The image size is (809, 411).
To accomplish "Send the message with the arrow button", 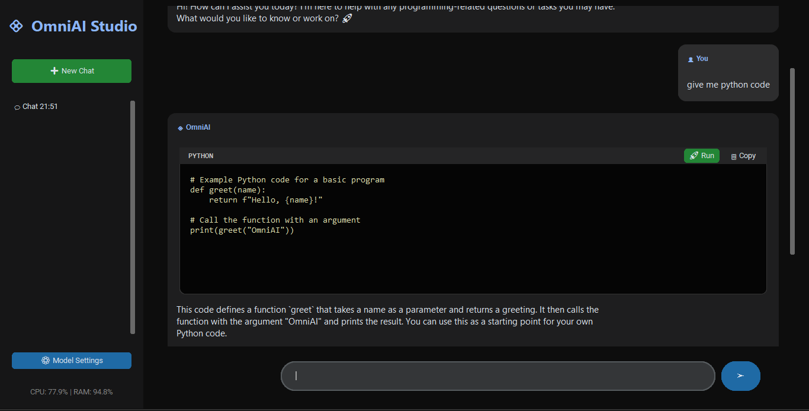I will tap(740, 376).
